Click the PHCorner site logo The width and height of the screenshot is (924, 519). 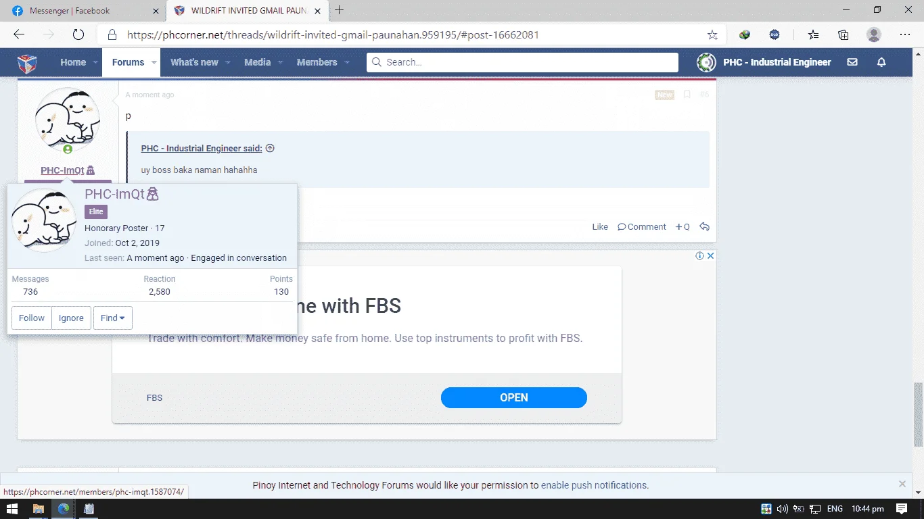tap(27, 63)
